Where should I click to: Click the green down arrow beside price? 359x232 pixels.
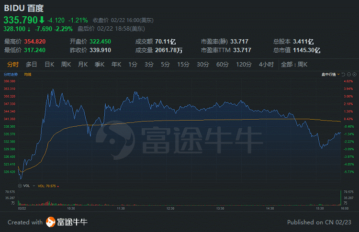42,20
